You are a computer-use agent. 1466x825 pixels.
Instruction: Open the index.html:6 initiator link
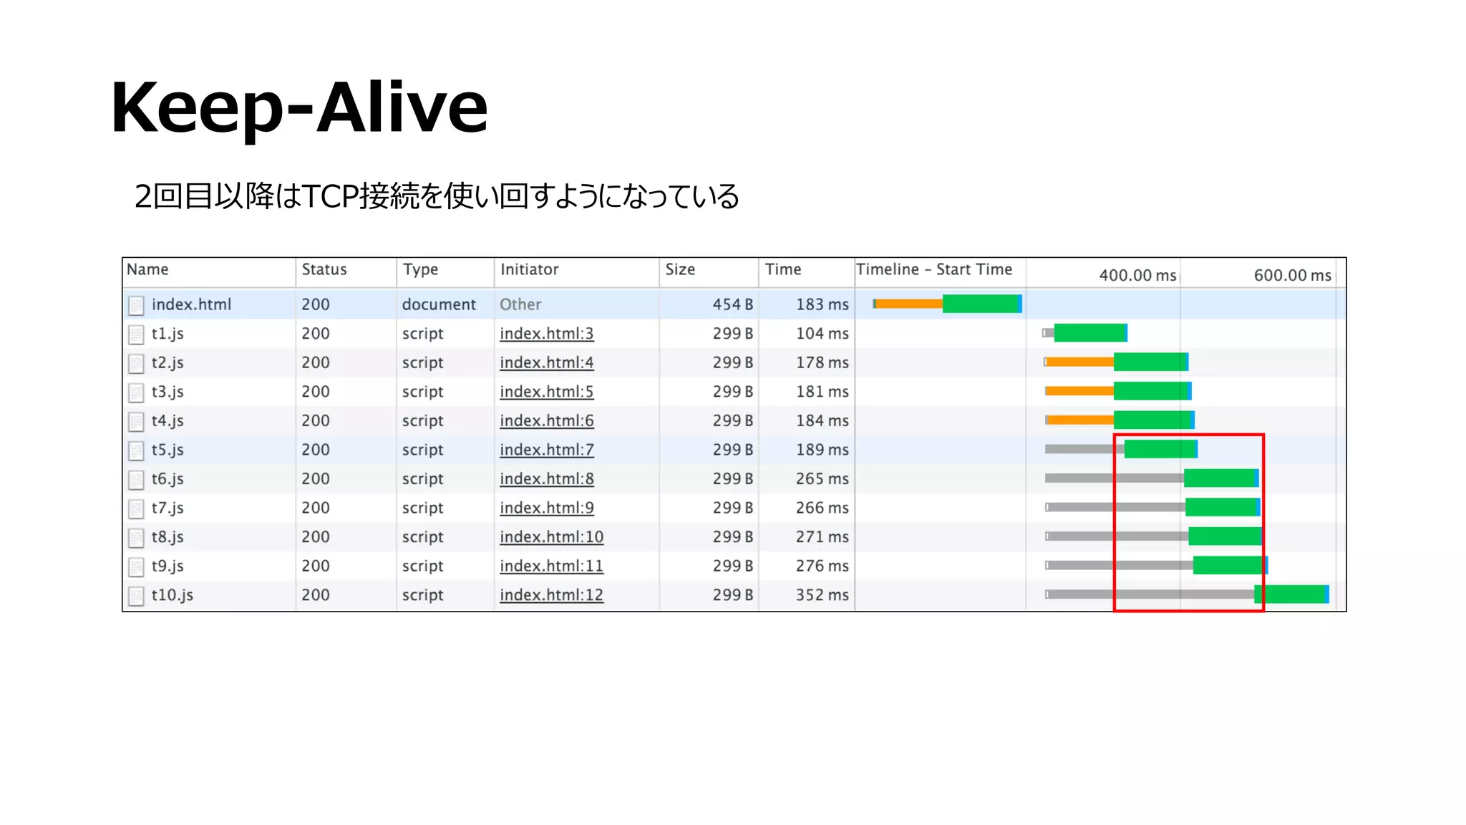tap(547, 421)
